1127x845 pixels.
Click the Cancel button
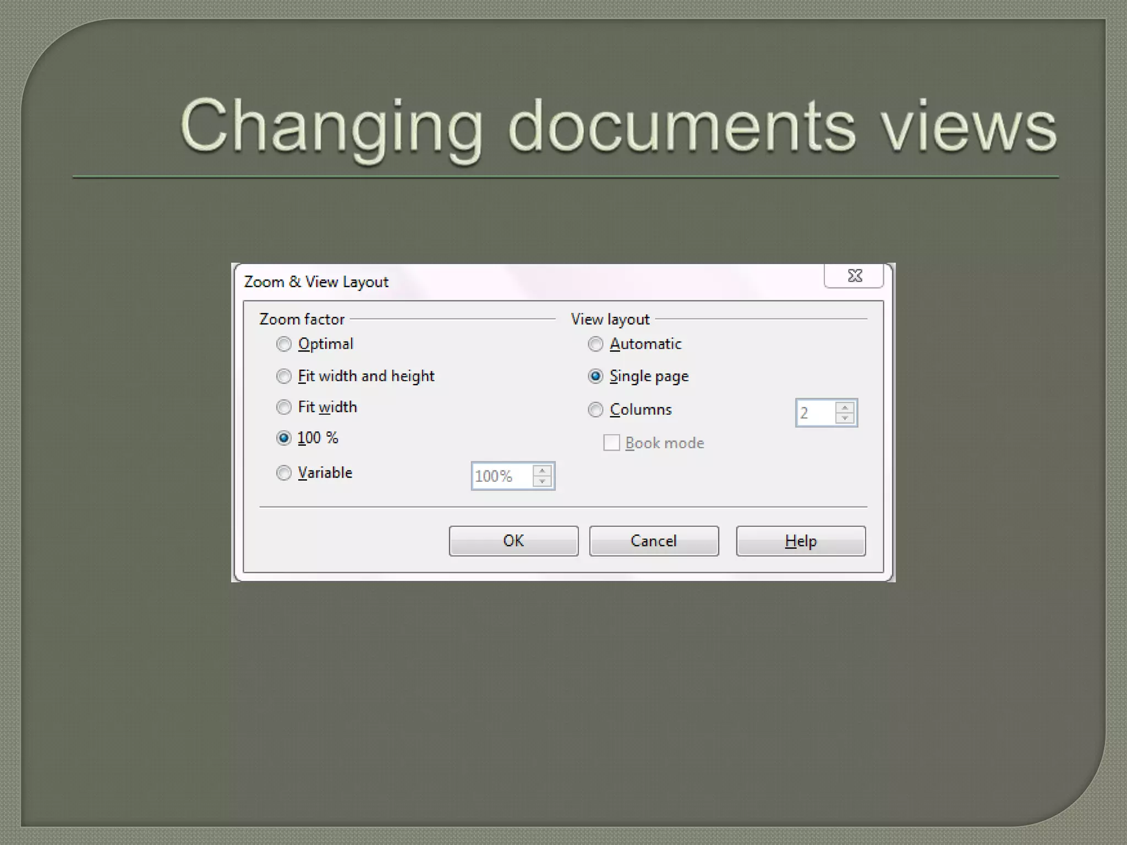point(654,541)
